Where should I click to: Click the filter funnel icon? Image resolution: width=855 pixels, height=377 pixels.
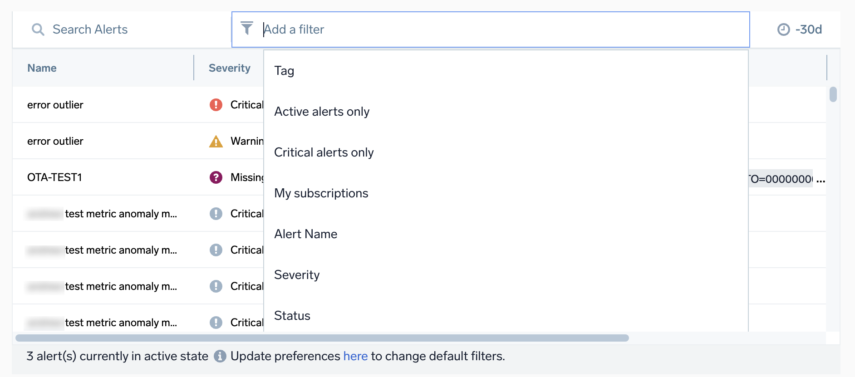tap(247, 29)
